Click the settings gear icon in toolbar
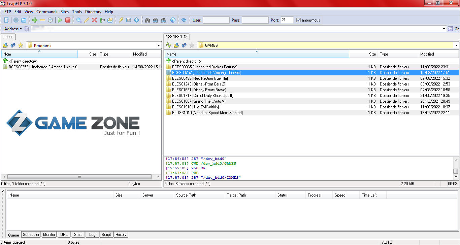Screen dimensions: 460x245 pos(16,20)
